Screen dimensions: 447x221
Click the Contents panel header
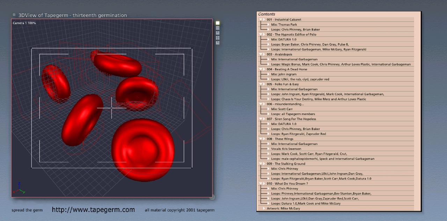(267, 14)
